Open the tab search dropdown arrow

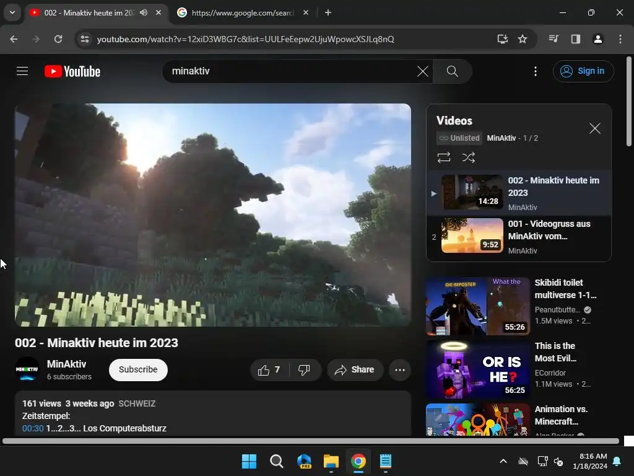coord(12,12)
